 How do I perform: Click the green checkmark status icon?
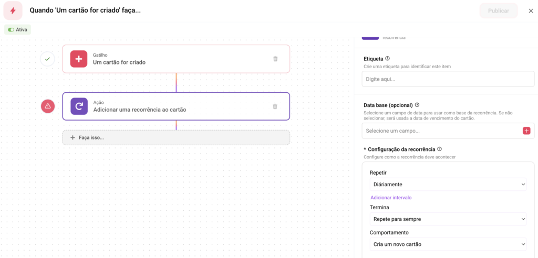click(x=48, y=59)
